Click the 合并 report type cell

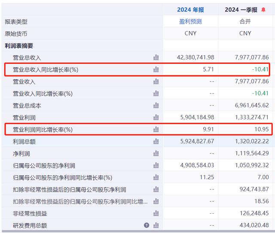tap(245, 22)
